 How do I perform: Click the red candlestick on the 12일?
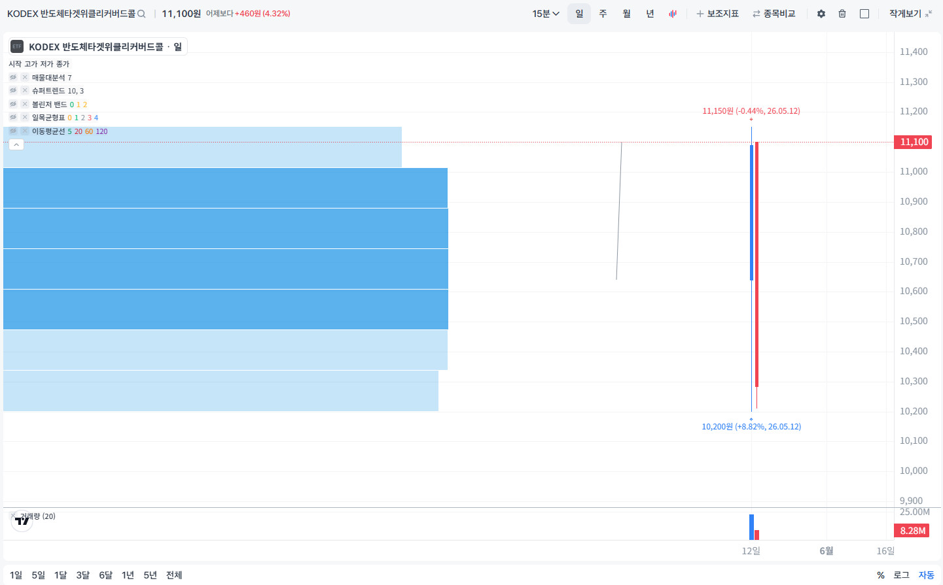(x=756, y=264)
